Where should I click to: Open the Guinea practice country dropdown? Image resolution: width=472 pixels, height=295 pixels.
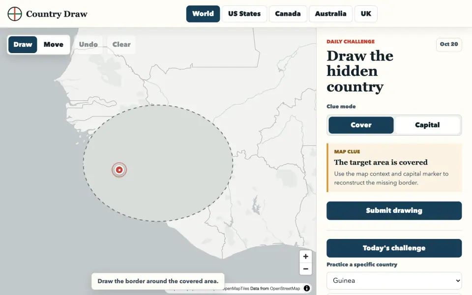pos(394,281)
